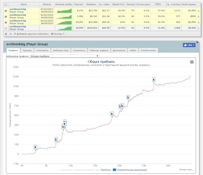Click the first dollar win marker near 0

tap(35, 147)
